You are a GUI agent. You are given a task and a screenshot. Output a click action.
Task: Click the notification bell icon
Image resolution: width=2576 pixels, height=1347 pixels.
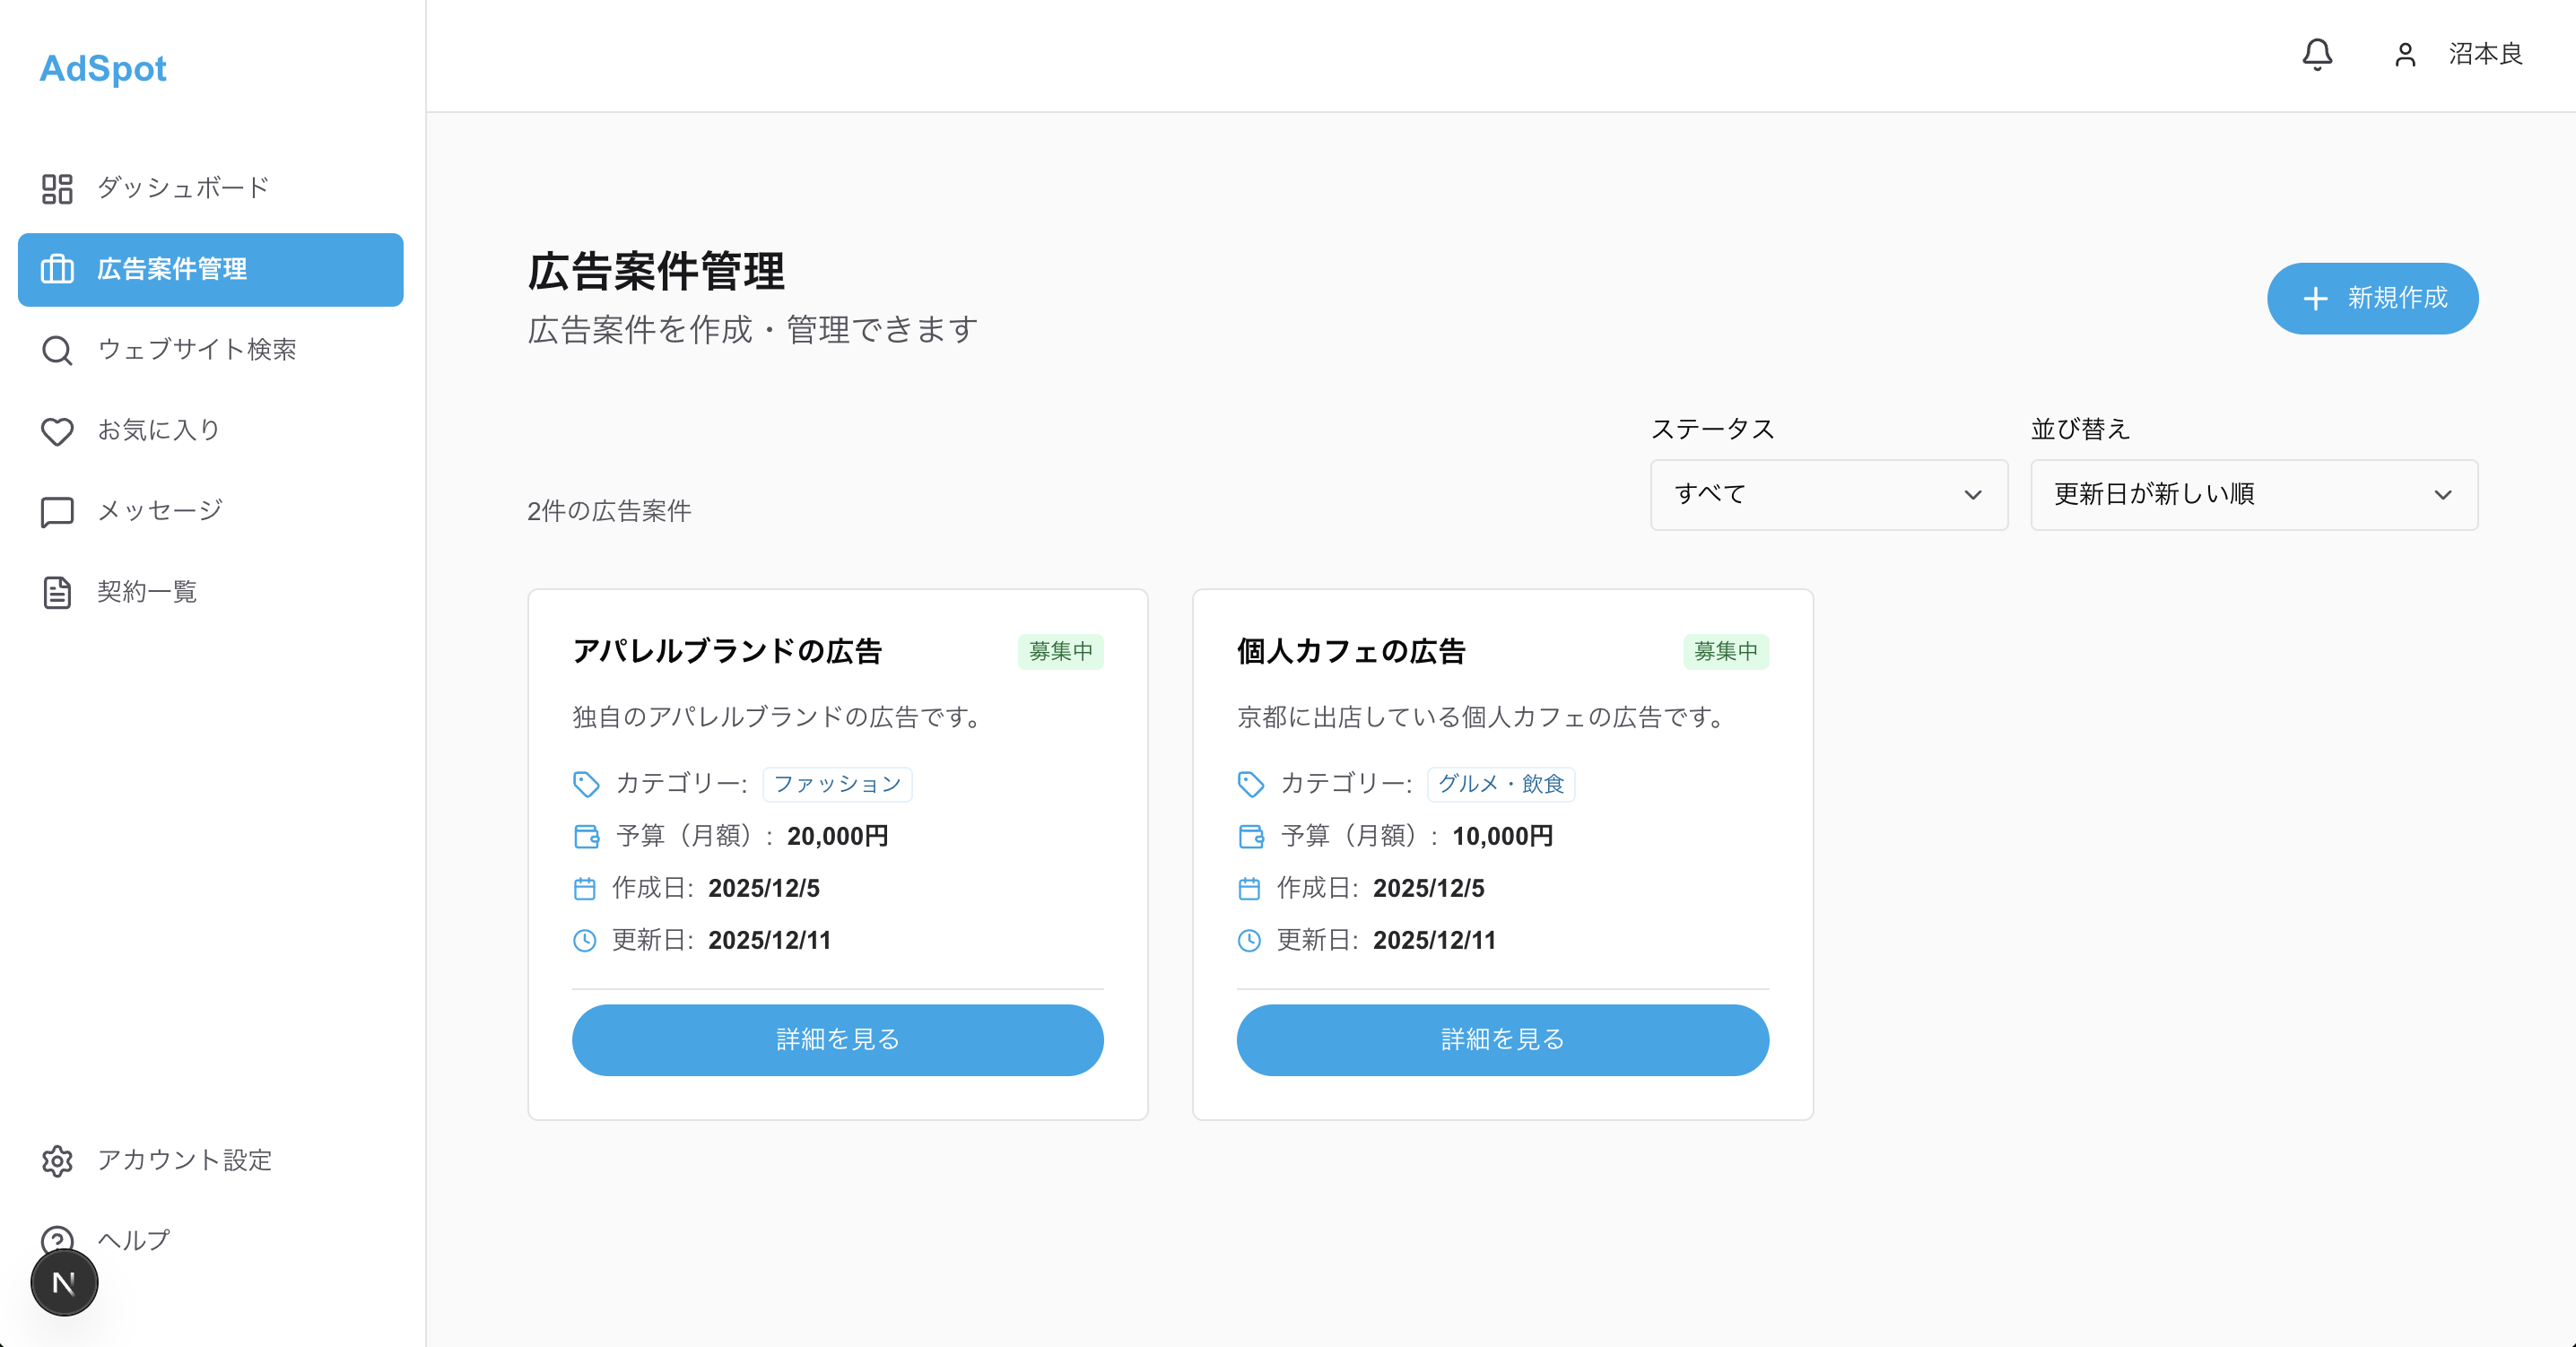pos(2318,55)
